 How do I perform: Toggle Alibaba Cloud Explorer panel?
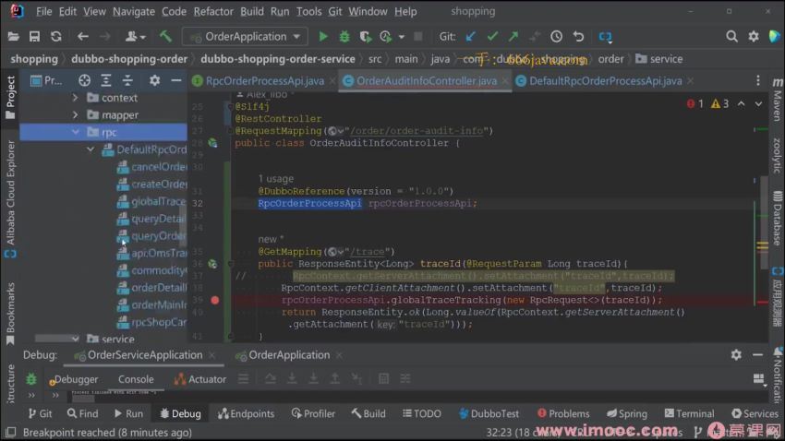(10, 199)
